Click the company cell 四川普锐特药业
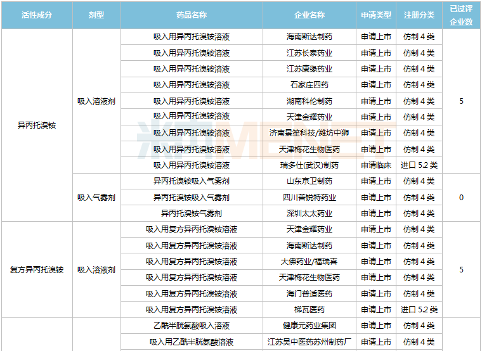Viewport: 482px width, 351px height. coord(309,197)
